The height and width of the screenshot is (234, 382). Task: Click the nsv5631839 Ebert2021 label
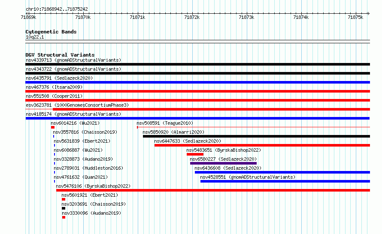pos(82,141)
